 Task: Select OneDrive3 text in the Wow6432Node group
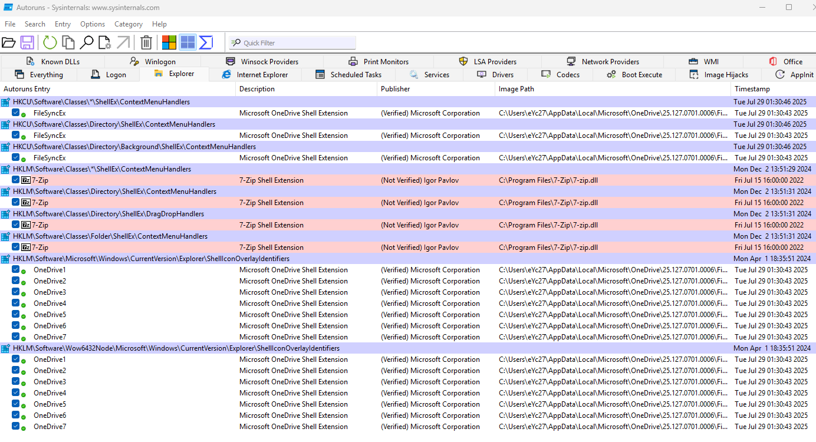(50, 382)
